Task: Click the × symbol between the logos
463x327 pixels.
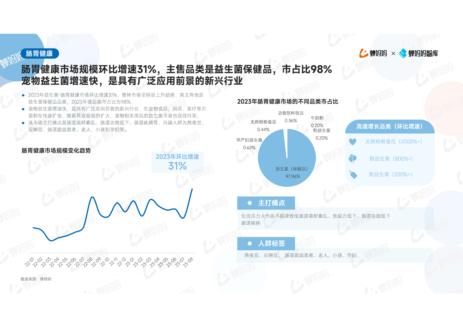Action: pos(393,54)
